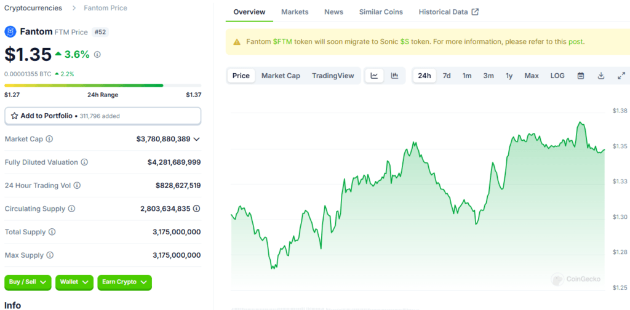
Task: Select the Overview tab
Action: click(249, 12)
